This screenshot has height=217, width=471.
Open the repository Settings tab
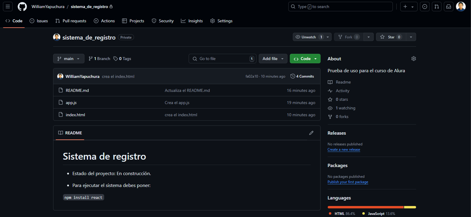(x=221, y=21)
